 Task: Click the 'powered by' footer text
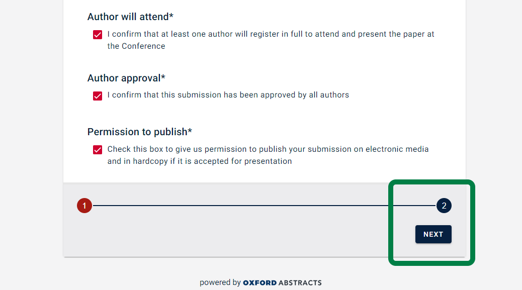pos(220,282)
